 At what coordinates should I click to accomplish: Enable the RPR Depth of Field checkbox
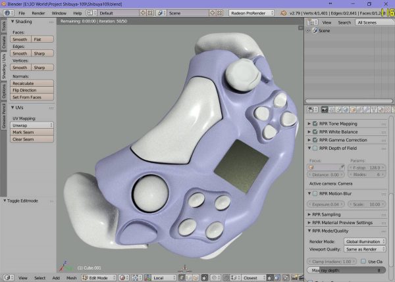point(316,149)
